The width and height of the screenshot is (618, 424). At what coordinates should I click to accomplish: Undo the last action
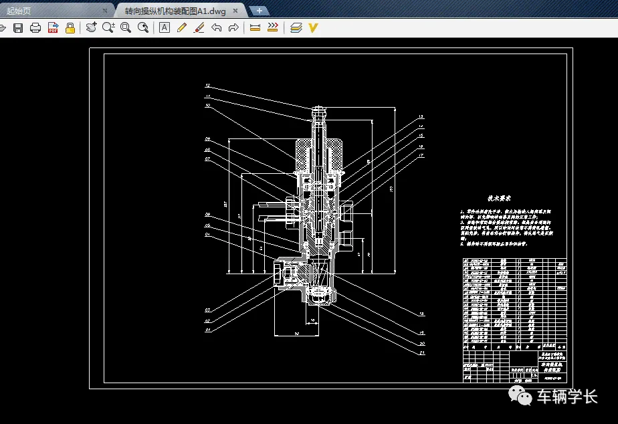[217, 27]
